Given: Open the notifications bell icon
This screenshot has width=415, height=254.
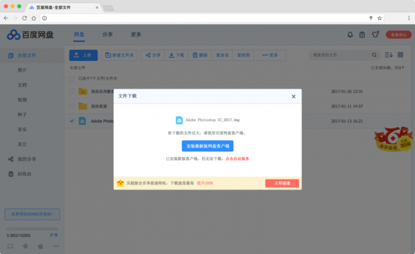Looking at the screenshot, I should click(350, 34).
